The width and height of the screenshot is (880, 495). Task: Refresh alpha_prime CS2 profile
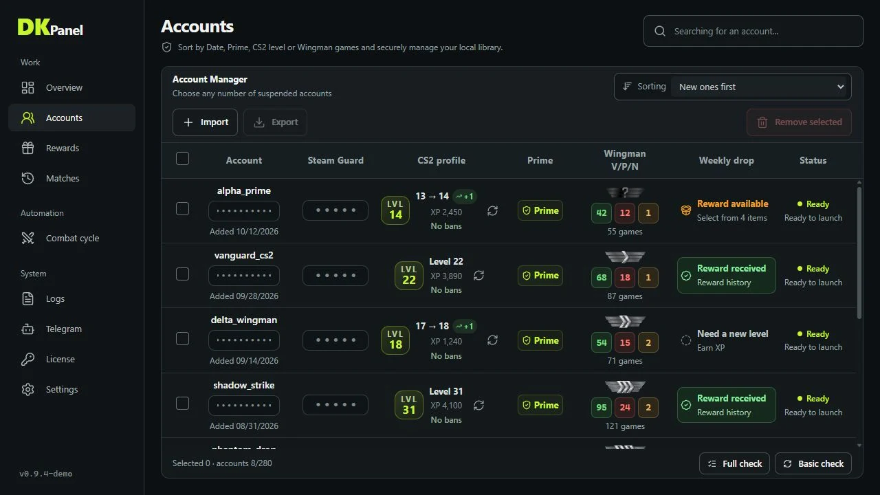click(x=492, y=210)
